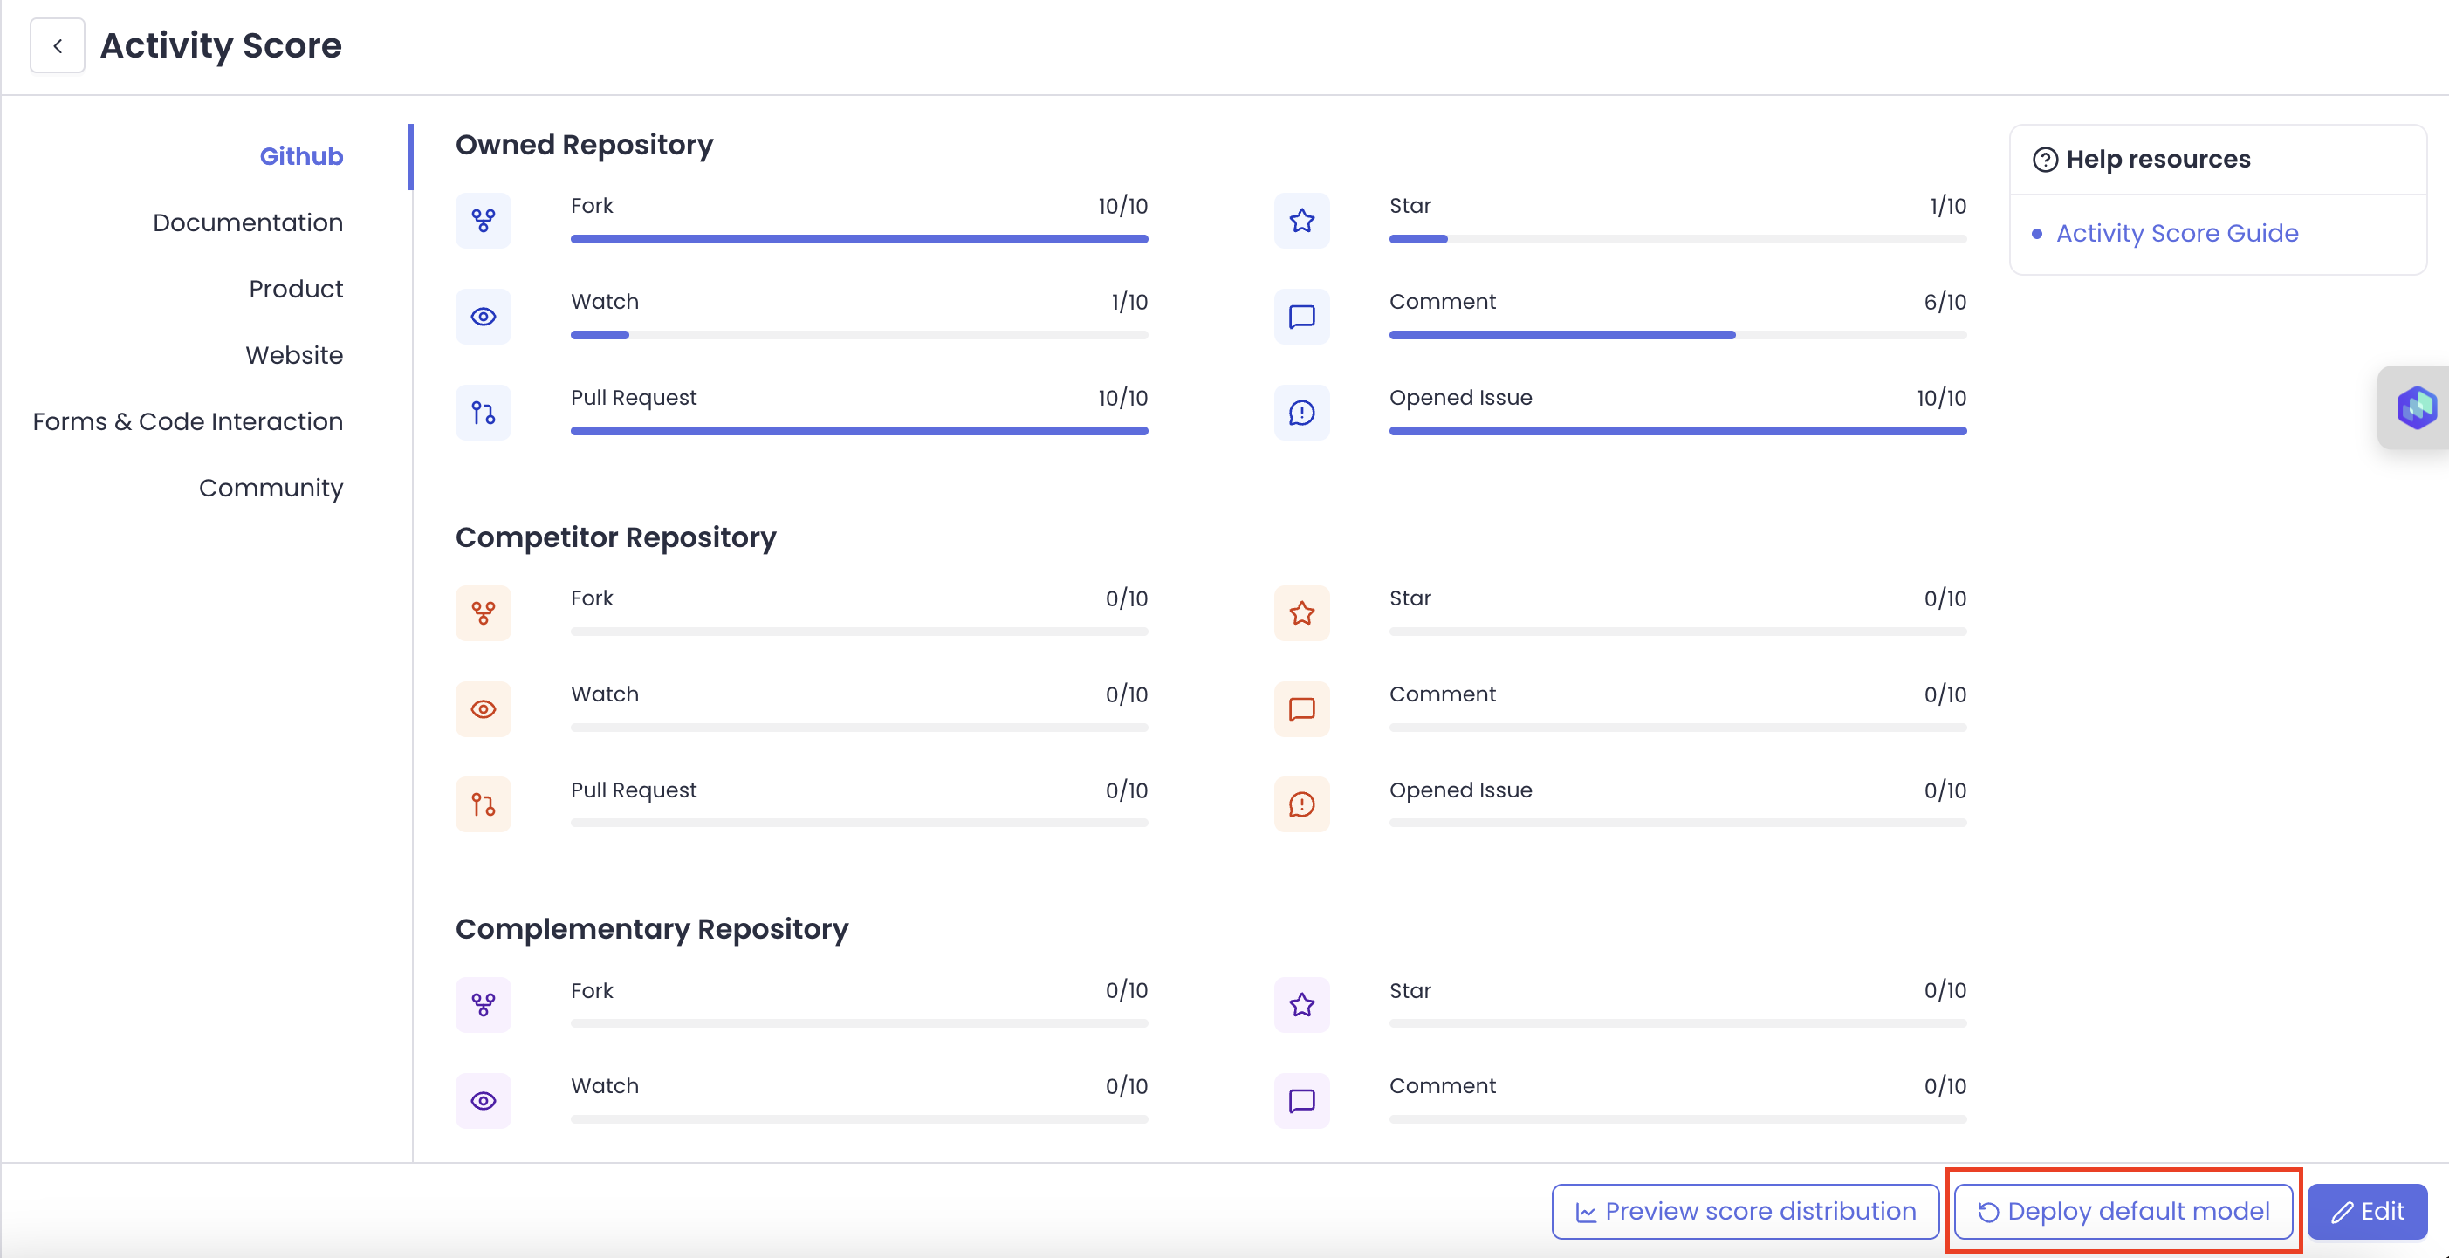Click the Owned Repository Watch eye icon
Viewport: 2449px width, 1258px height.
483,317
